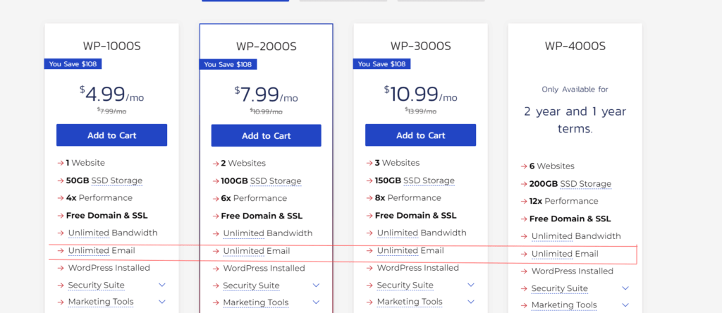The image size is (722, 313).
Task: Click the $10.99/mo current price
Action: pos(420,94)
